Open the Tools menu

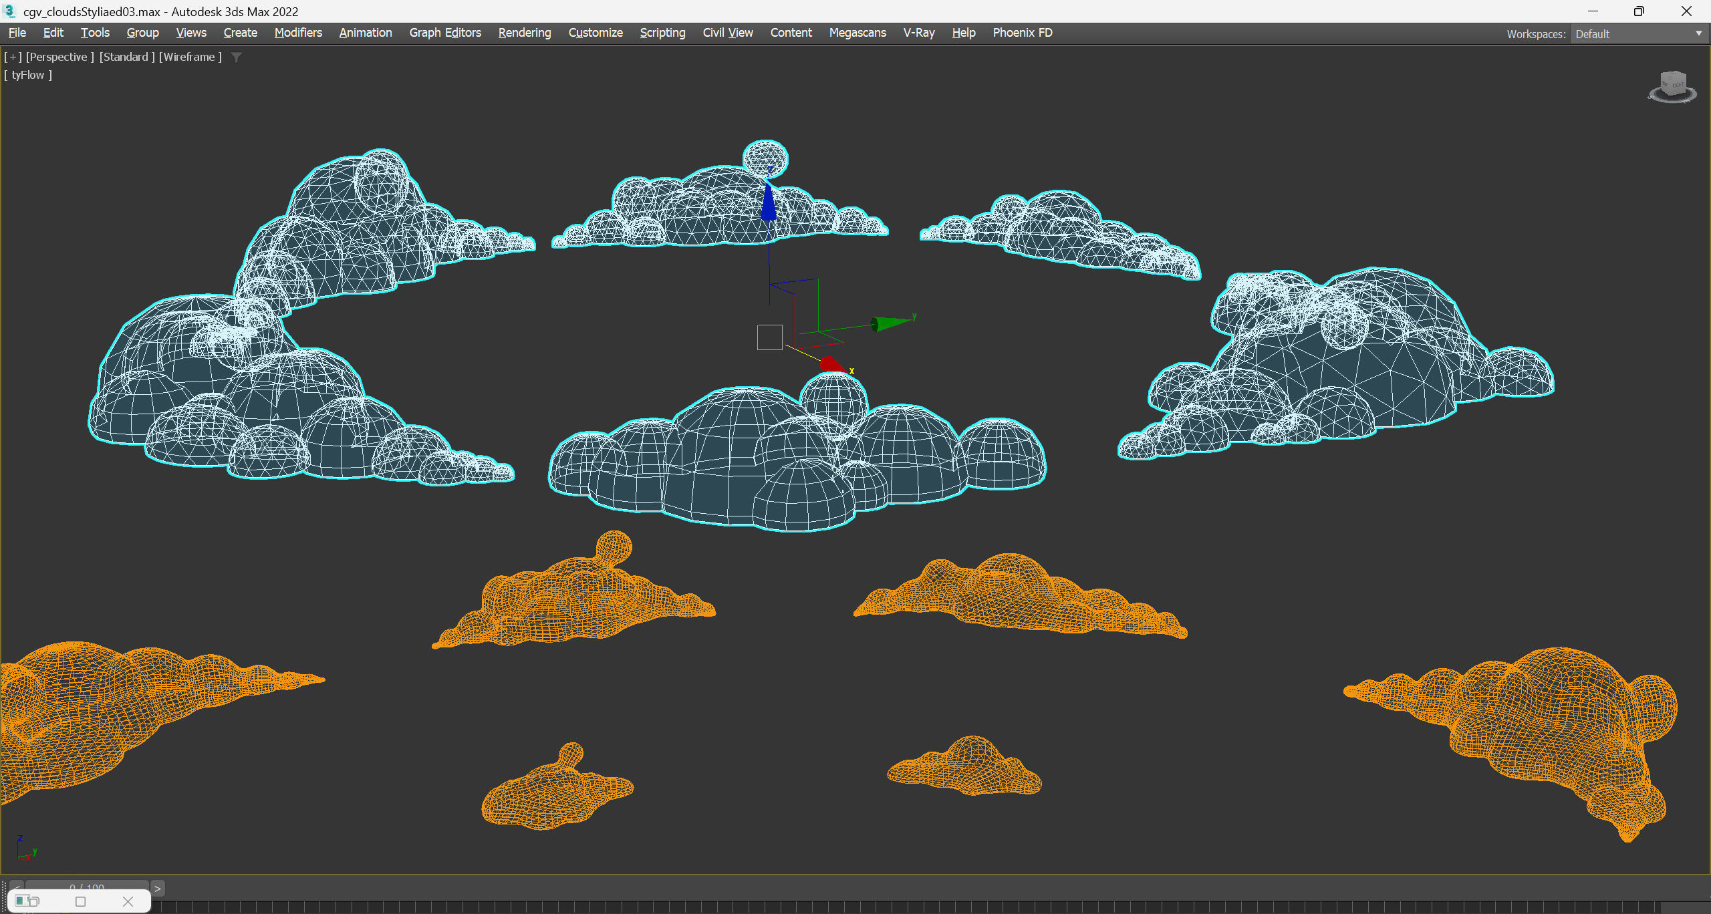point(95,33)
